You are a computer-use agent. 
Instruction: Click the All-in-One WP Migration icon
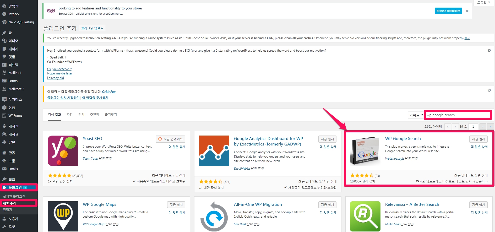tap(214, 216)
